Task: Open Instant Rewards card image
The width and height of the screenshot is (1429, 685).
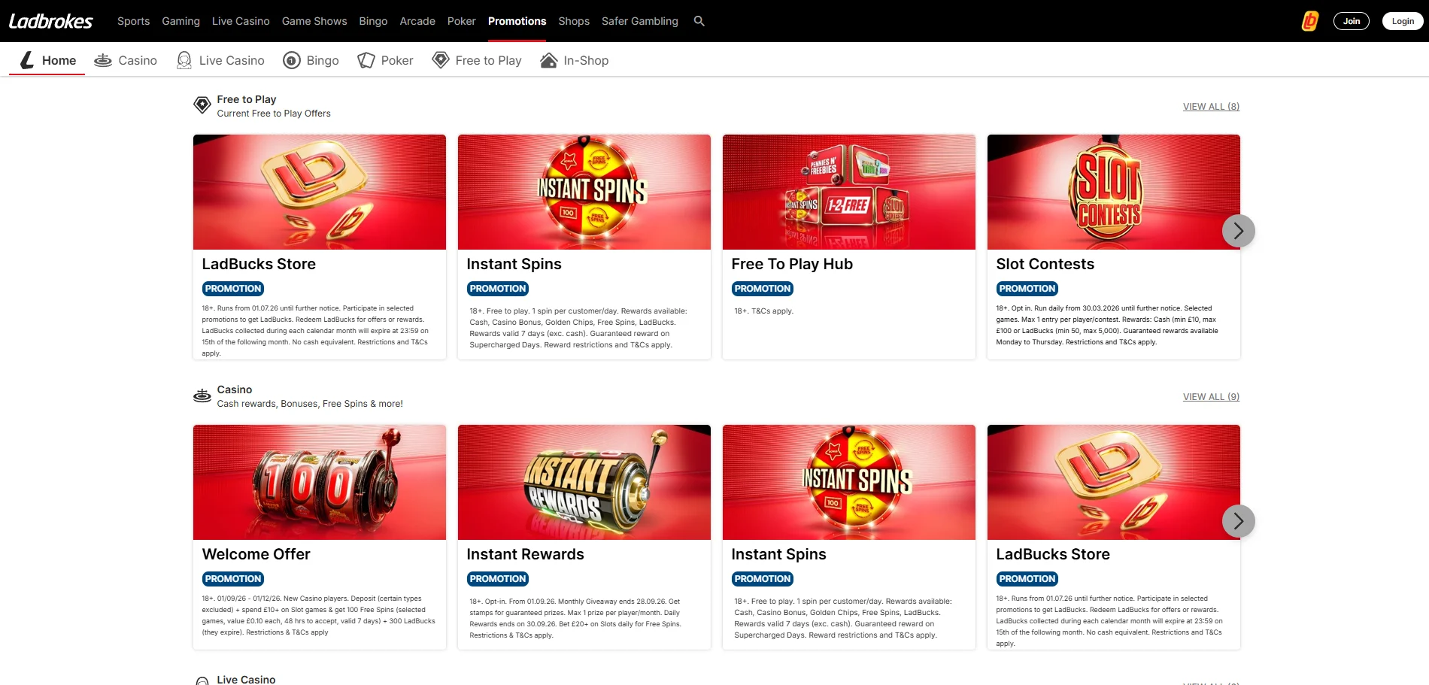Action: [x=584, y=482]
